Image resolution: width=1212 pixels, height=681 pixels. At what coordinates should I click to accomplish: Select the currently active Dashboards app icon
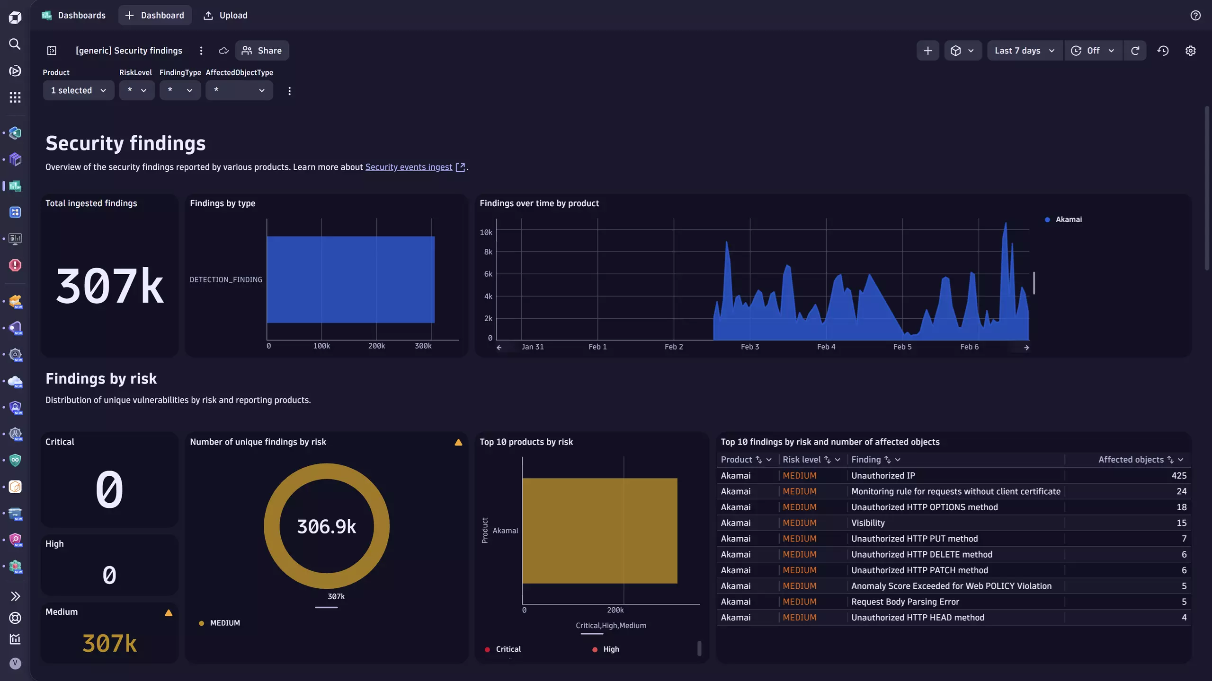(15, 186)
